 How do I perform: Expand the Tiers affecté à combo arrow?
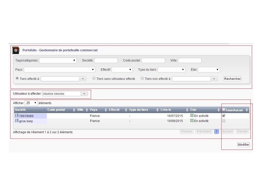pos(83,79)
